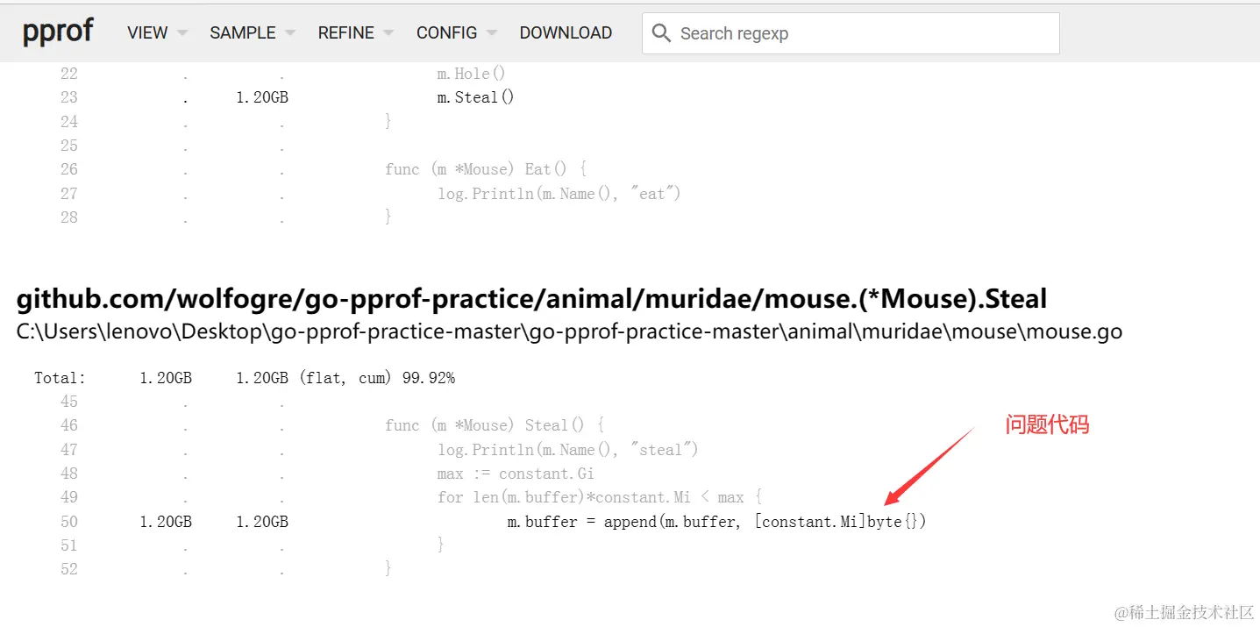Image resolution: width=1260 pixels, height=627 pixels.
Task: Click func (m *Mouse) Steal() line 46
Action: click(x=494, y=425)
